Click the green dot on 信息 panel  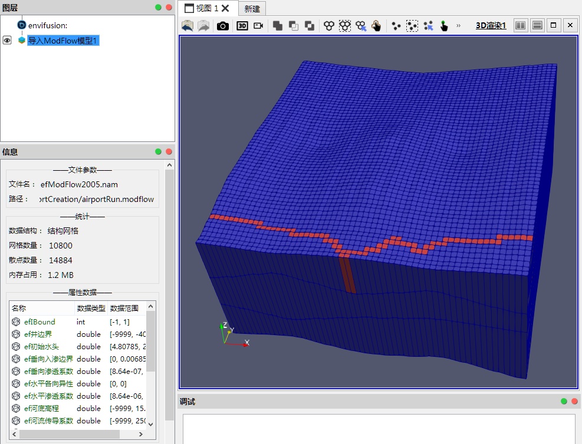coord(158,151)
